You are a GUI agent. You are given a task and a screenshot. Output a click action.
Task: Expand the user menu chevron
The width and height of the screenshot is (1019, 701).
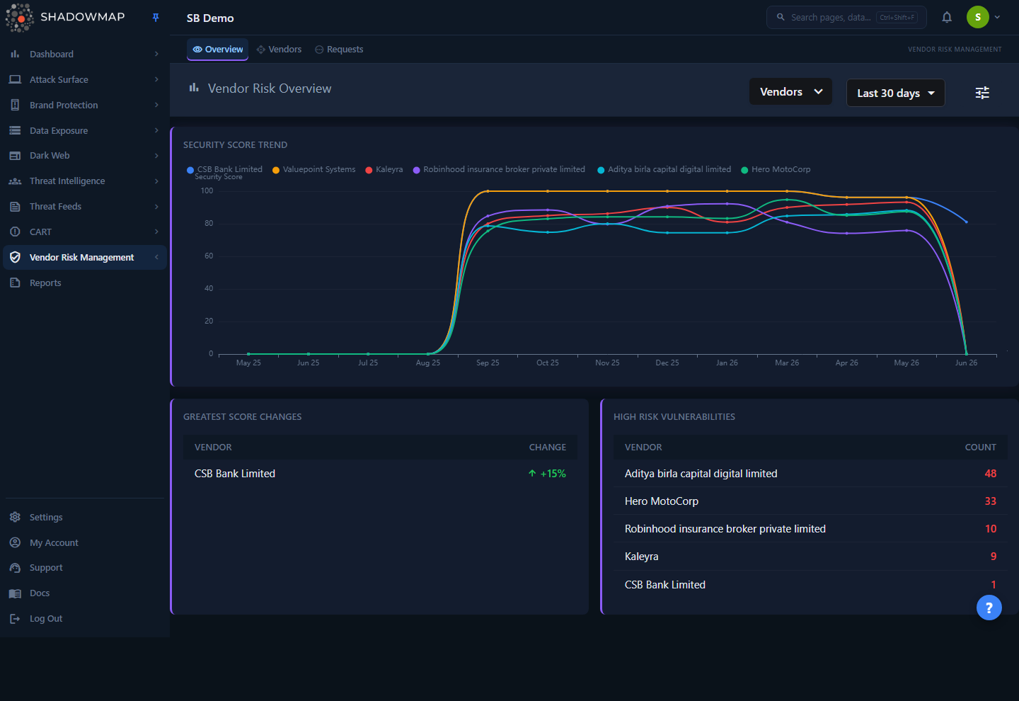997,17
